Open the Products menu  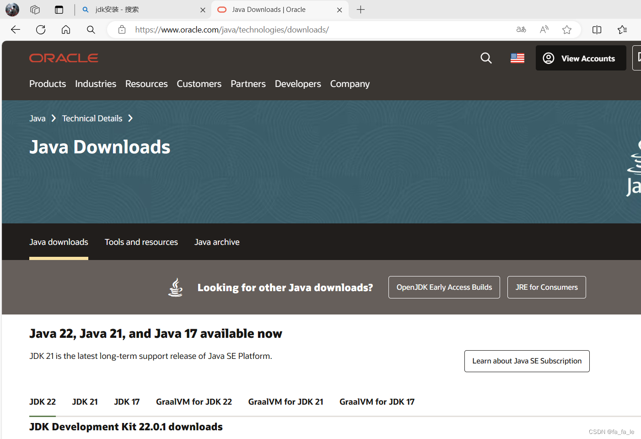coord(48,84)
